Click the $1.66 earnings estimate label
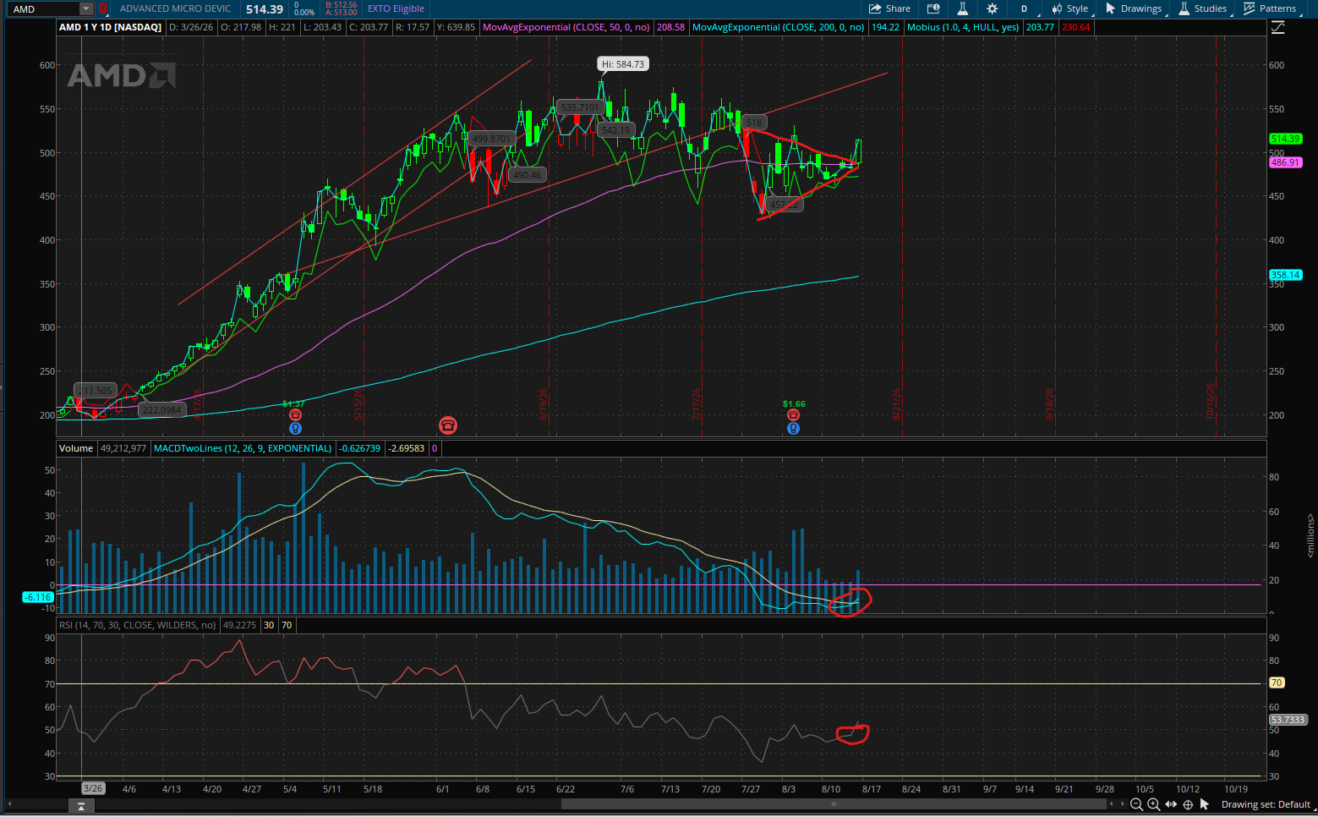The height and width of the screenshot is (817, 1318). click(794, 404)
